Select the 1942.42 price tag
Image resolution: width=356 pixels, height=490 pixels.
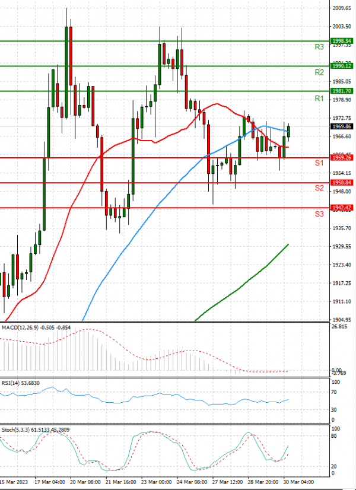tap(342, 208)
